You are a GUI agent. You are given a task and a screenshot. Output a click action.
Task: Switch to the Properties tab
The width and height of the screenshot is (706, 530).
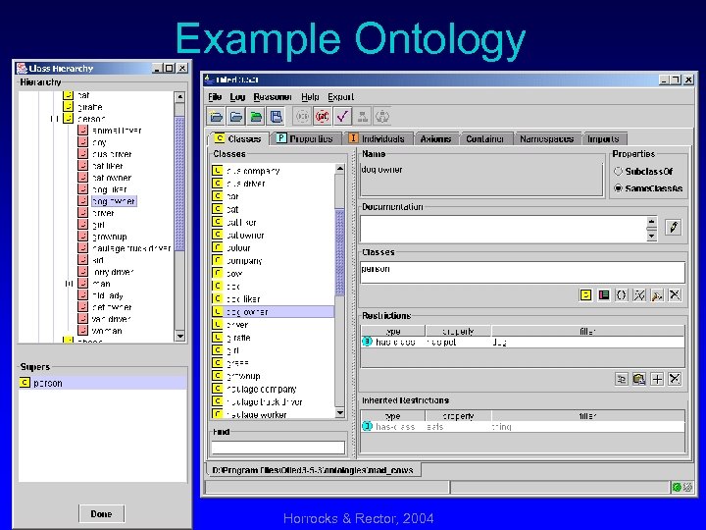(x=305, y=138)
